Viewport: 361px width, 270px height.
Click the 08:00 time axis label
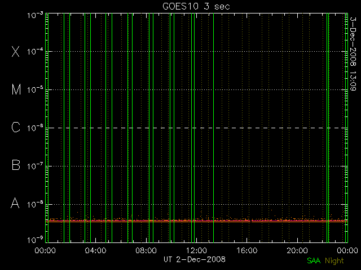(x=146, y=250)
